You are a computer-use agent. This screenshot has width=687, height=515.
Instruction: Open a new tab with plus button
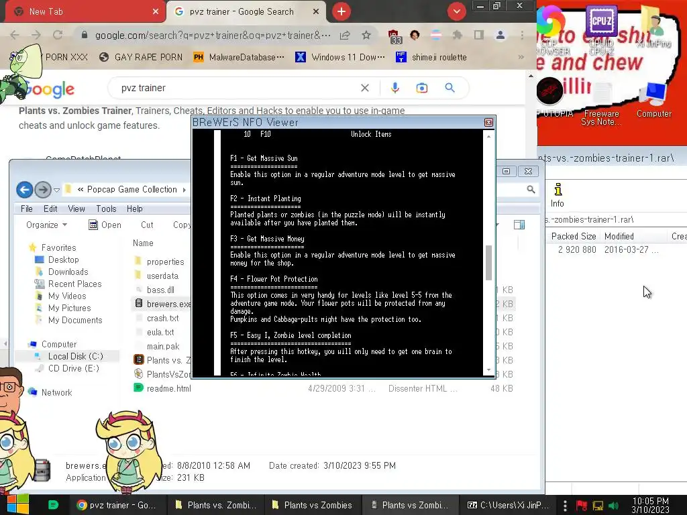point(341,11)
